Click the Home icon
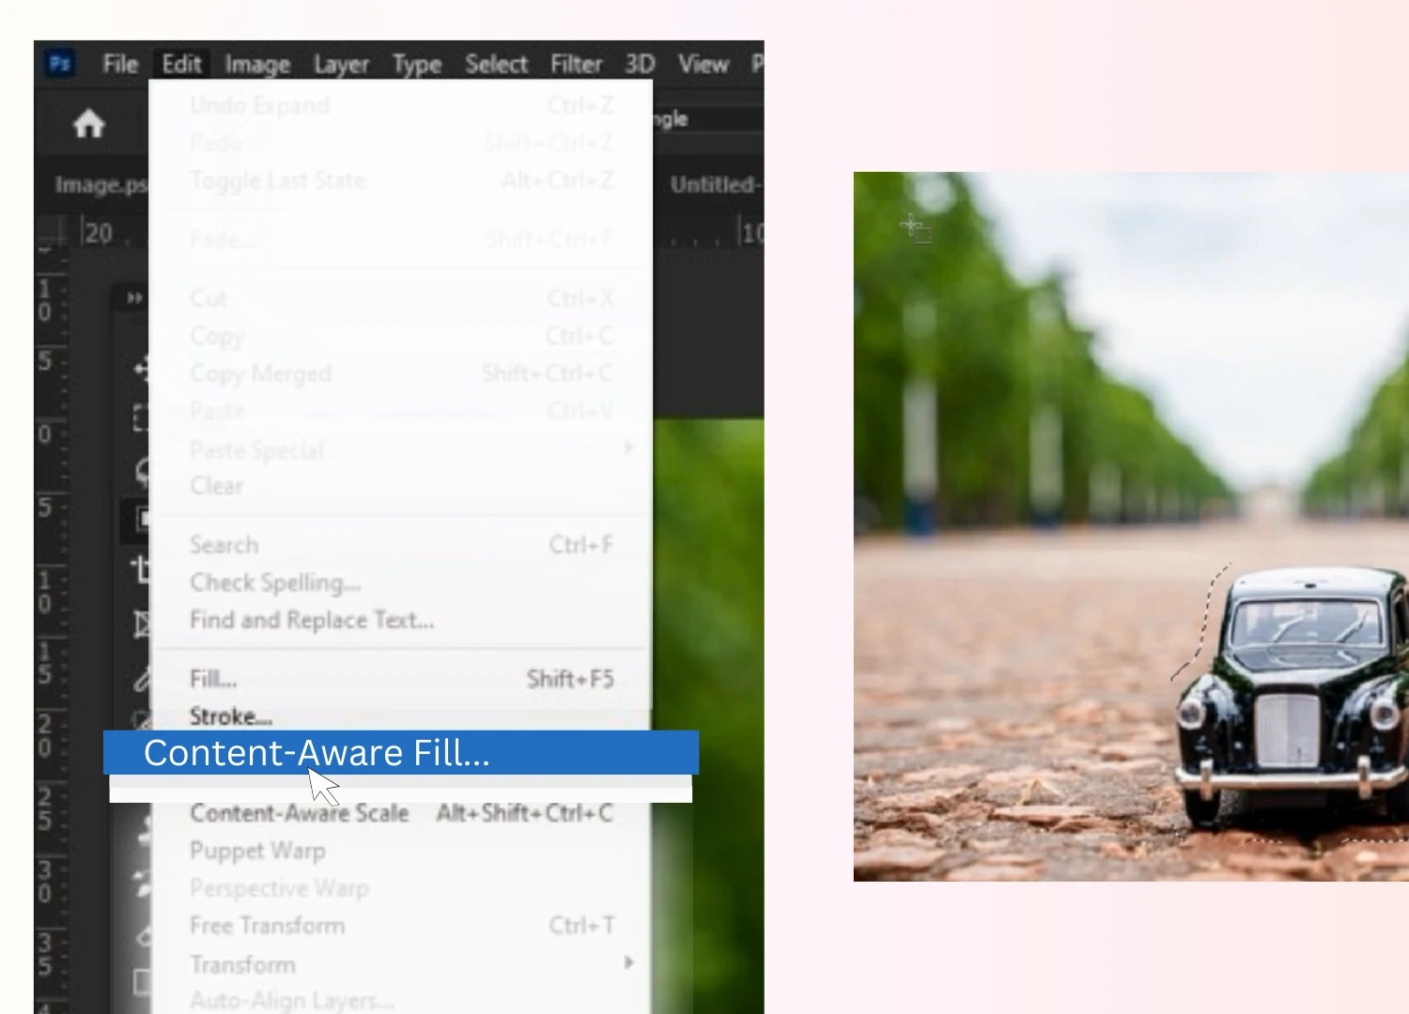This screenshot has width=1409, height=1014. click(88, 123)
